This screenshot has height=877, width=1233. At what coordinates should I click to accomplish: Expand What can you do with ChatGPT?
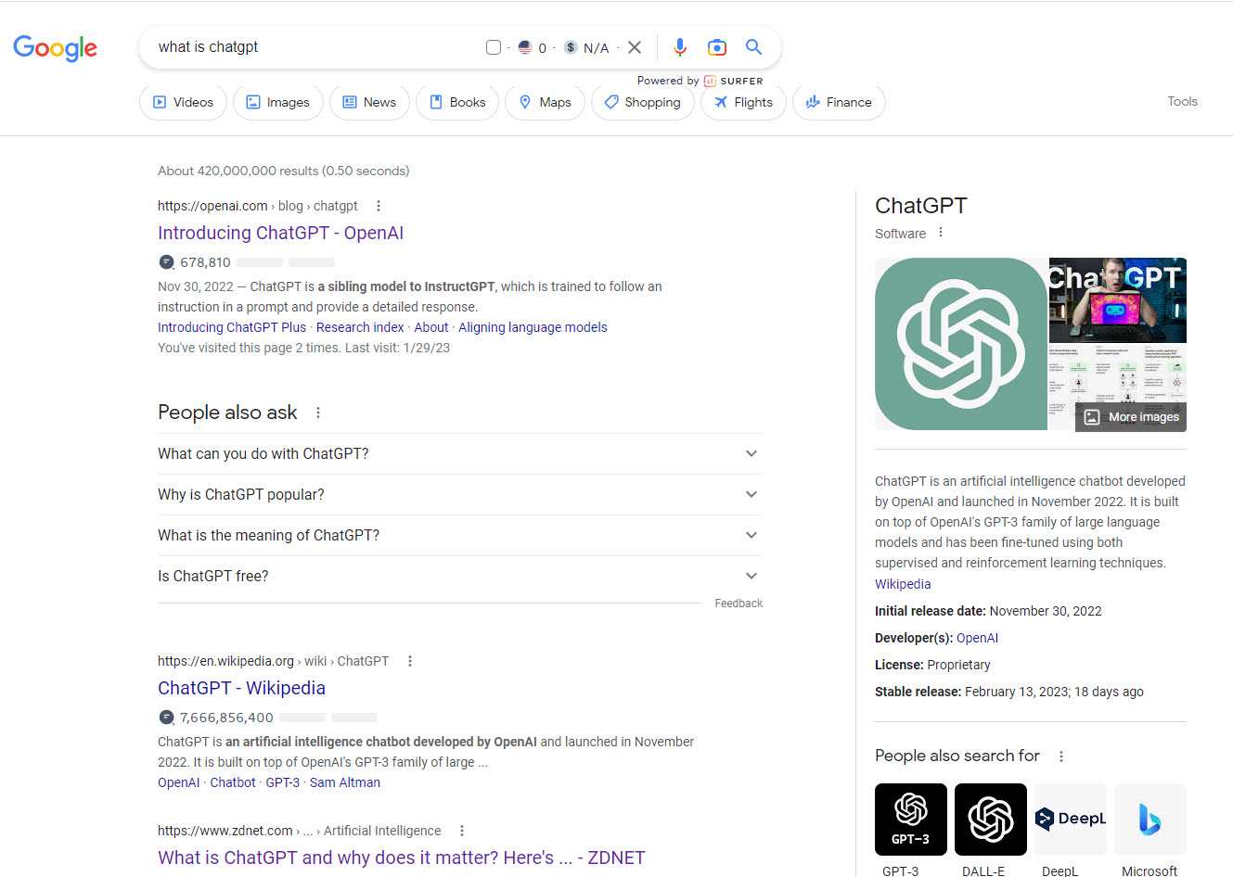click(x=460, y=453)
